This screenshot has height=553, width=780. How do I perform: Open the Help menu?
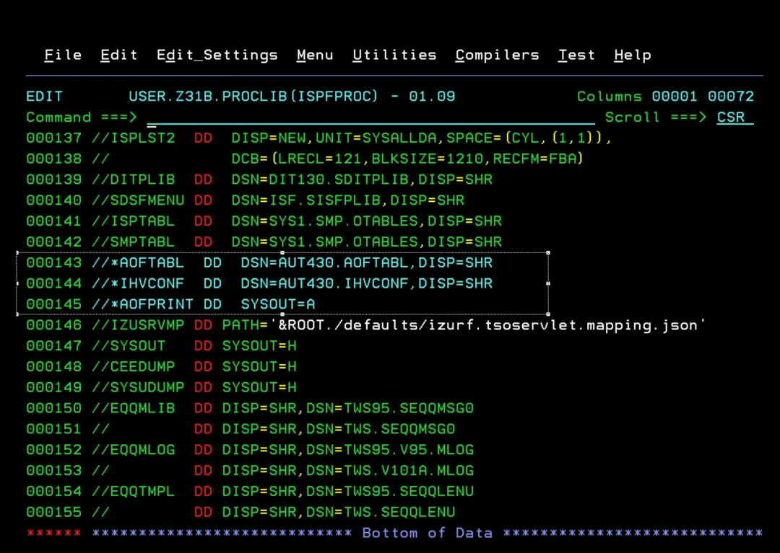[633, 55]
